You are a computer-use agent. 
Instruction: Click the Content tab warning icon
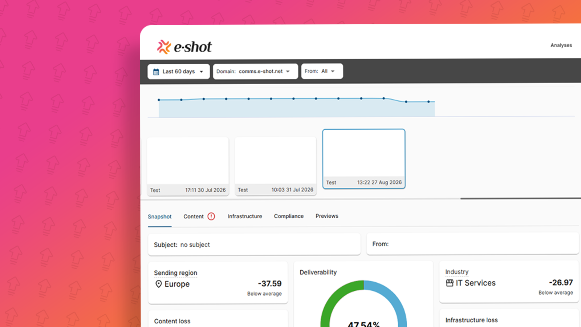(x=211, y=217)
